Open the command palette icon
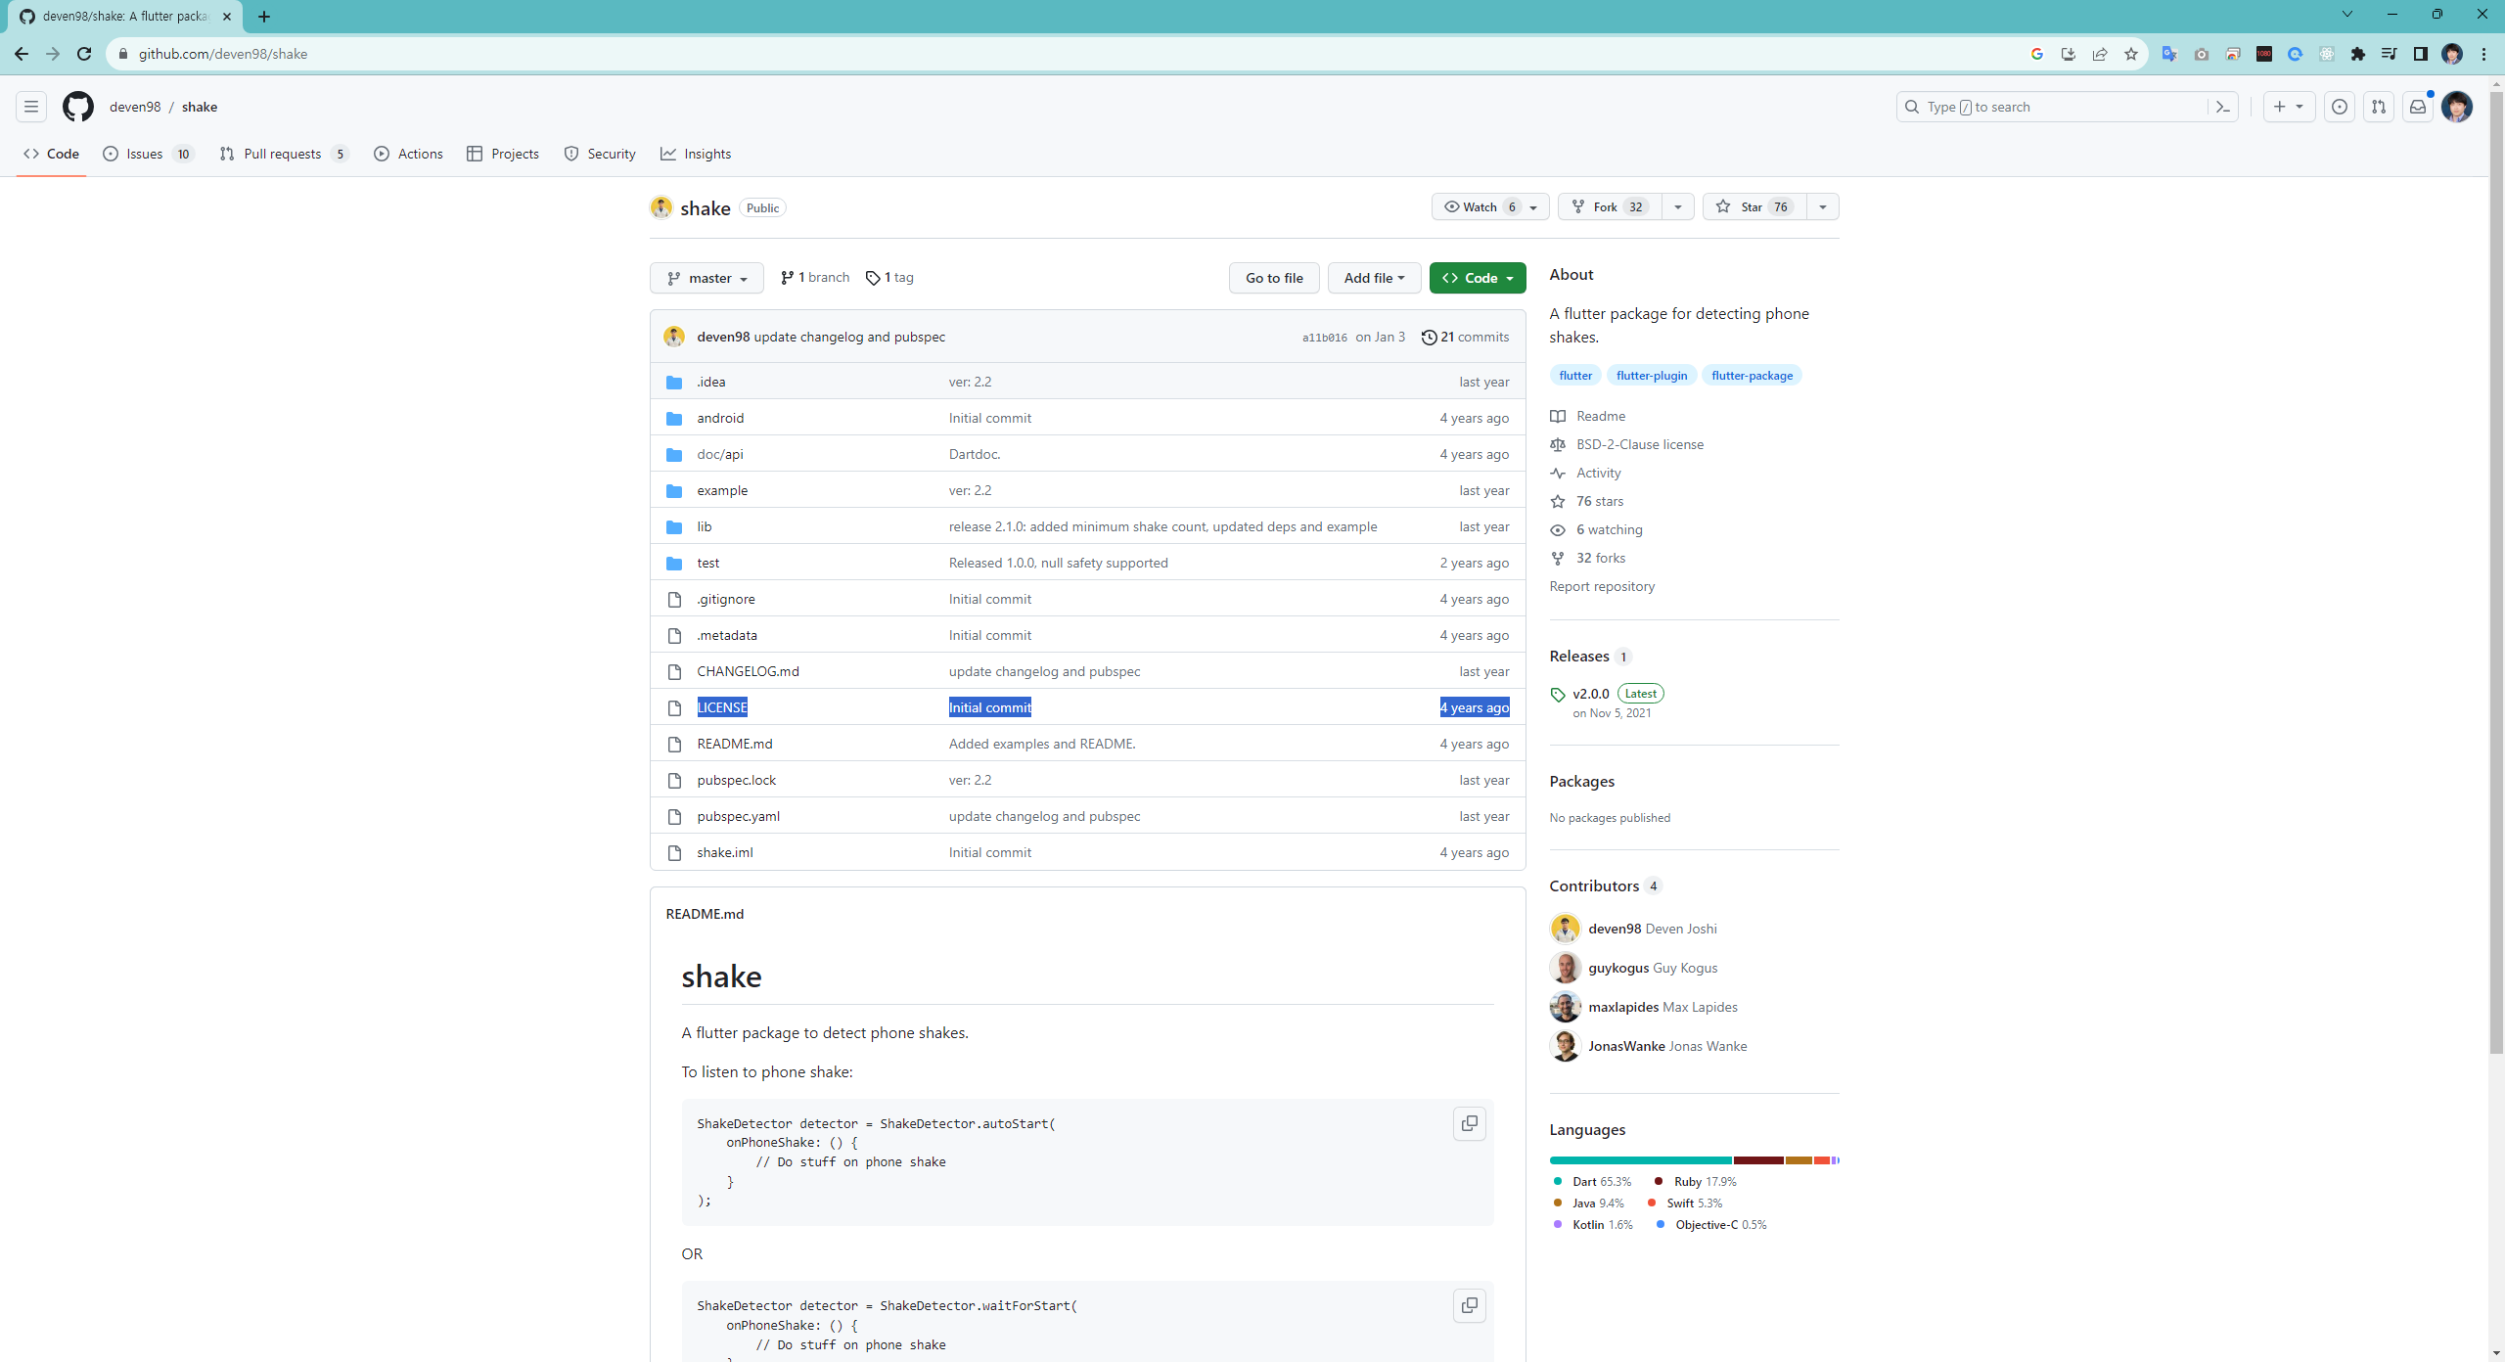 [2223, 107]
